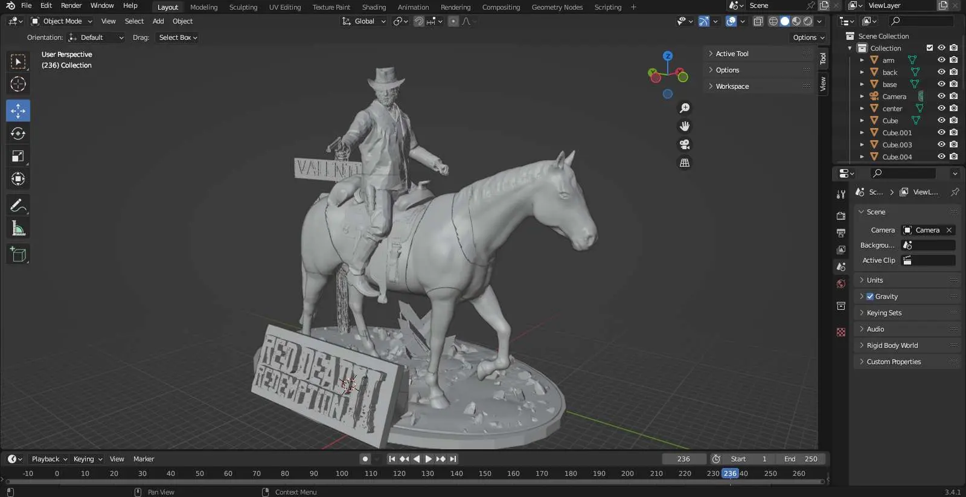Open the Keying popover
Image resolution: width=966 pixels, height=497 pixels.
tap(88, 459)
